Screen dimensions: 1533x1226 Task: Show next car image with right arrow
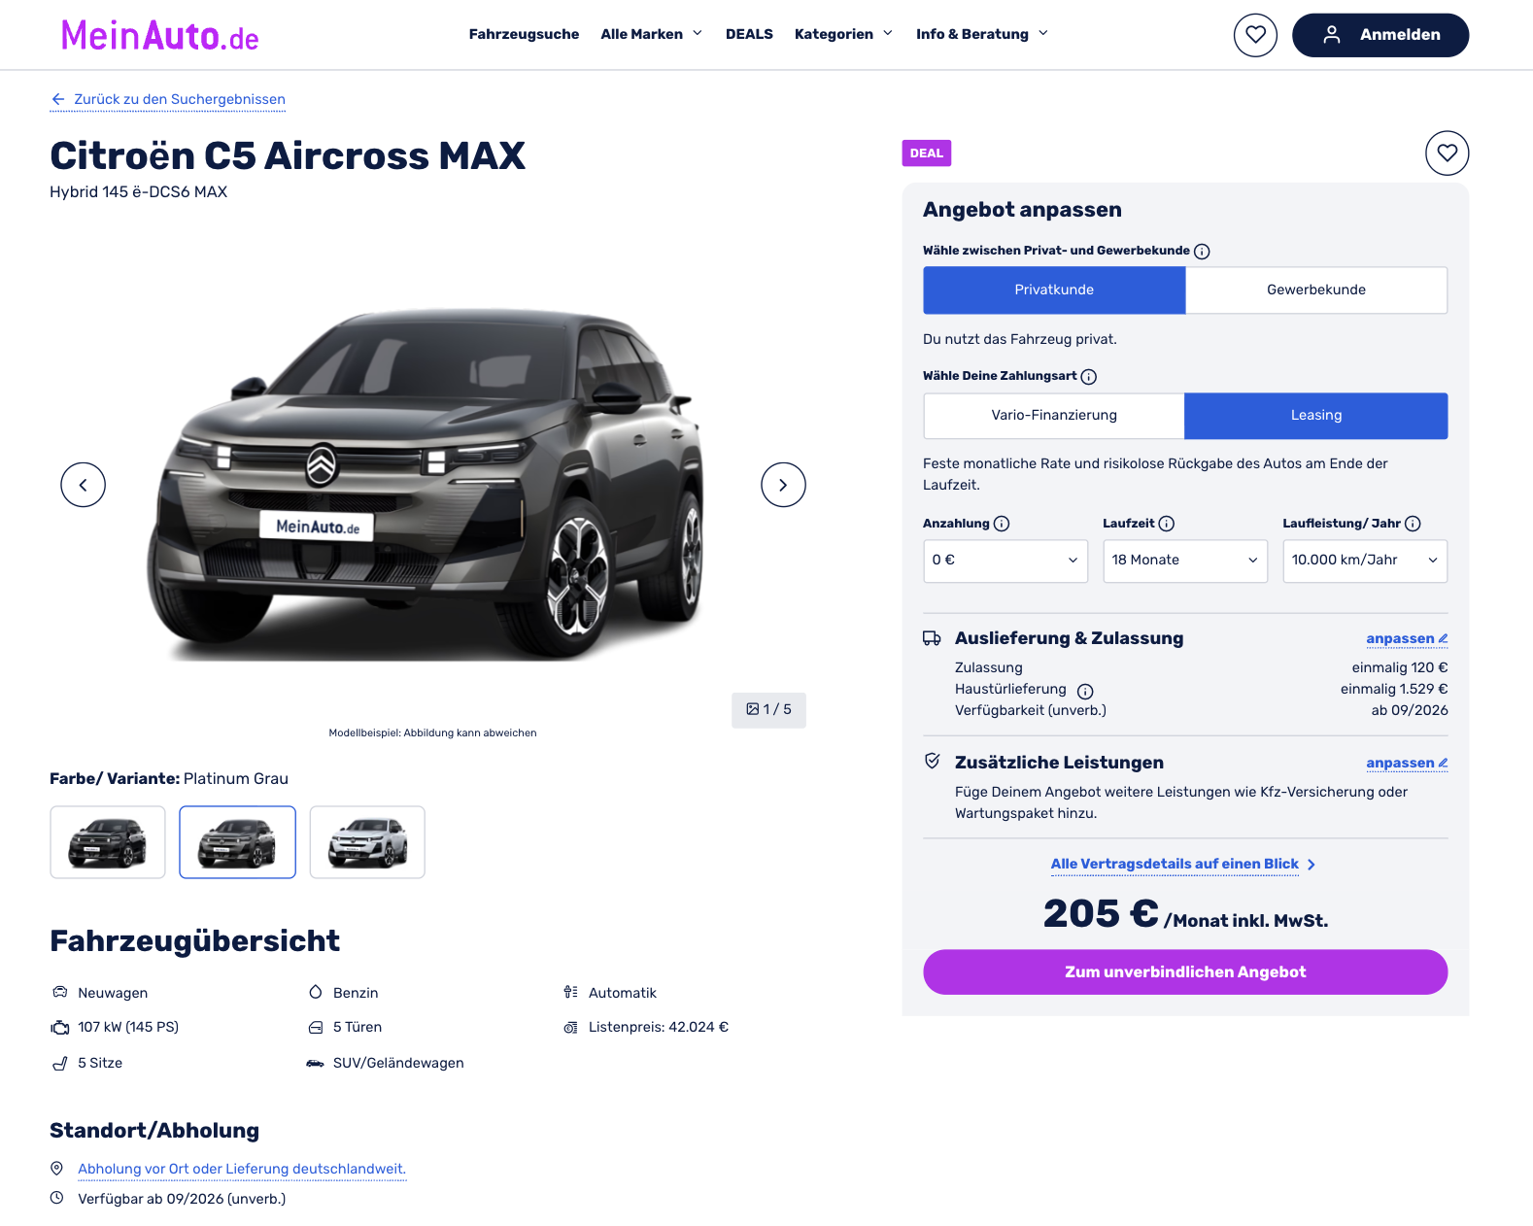pos(783,485)
